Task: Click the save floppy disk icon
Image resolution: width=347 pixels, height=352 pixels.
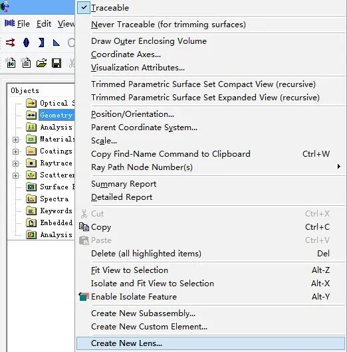Action: 57,63
